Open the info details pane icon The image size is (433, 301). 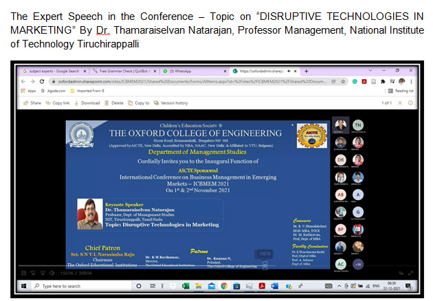(x=410, y=102)
